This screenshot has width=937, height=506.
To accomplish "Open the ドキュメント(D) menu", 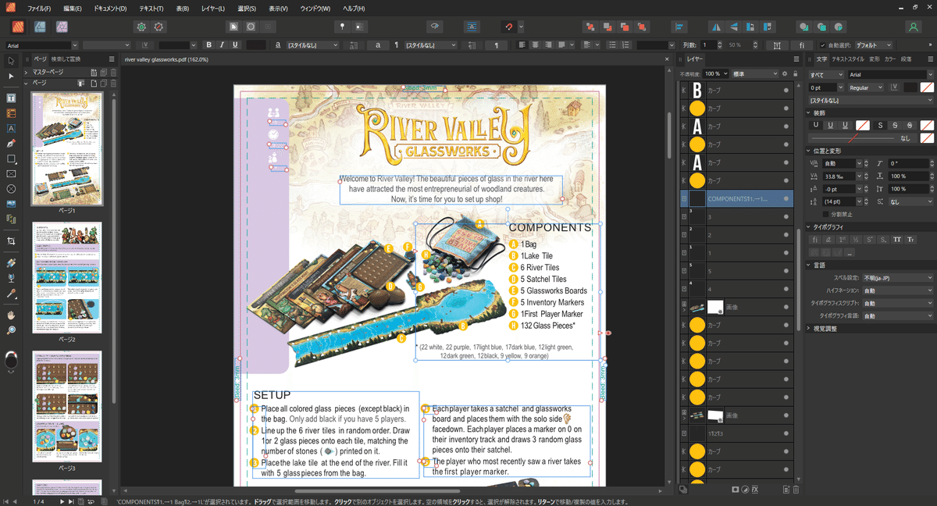I will point(110,9).
